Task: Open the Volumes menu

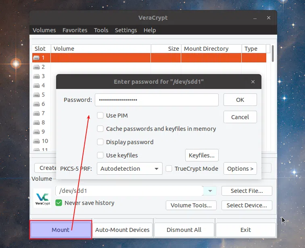Action: coord(44,30)
